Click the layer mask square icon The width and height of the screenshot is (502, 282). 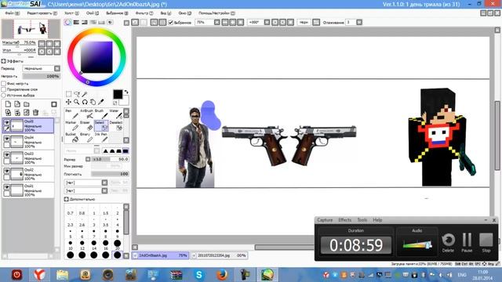click(54, 104)
